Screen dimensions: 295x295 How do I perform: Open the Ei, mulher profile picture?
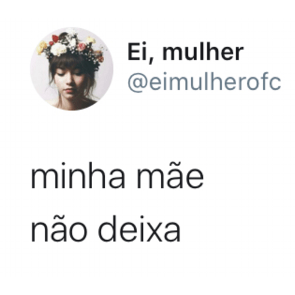click(x=71, y=69)
